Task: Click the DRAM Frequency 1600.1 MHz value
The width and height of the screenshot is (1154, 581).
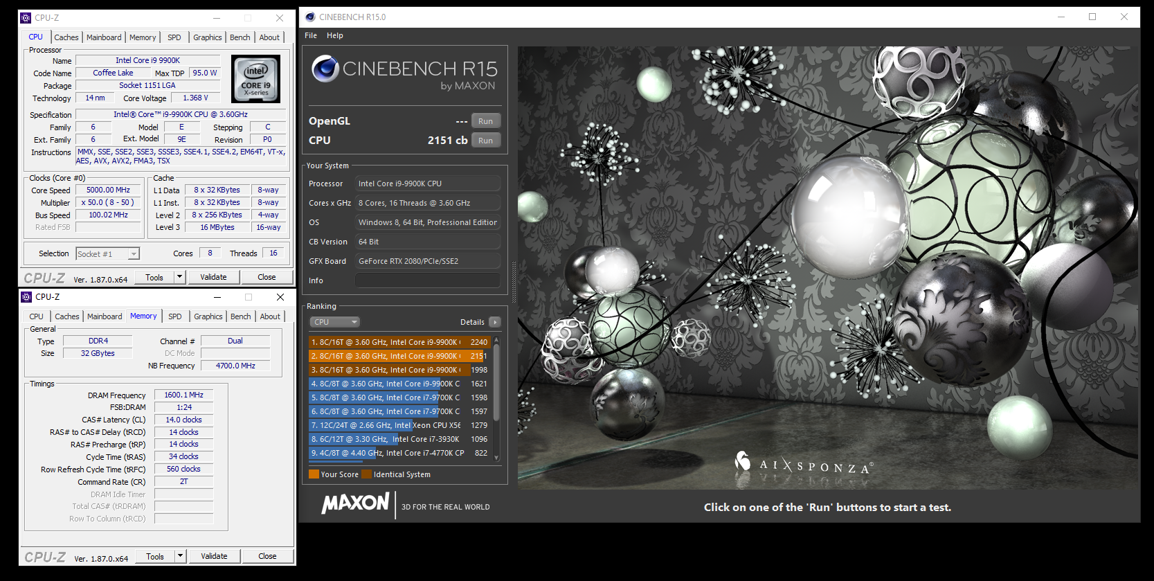Action: 183,395
